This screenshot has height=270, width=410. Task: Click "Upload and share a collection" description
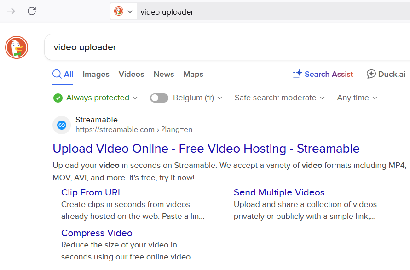[x=305, y=210]
